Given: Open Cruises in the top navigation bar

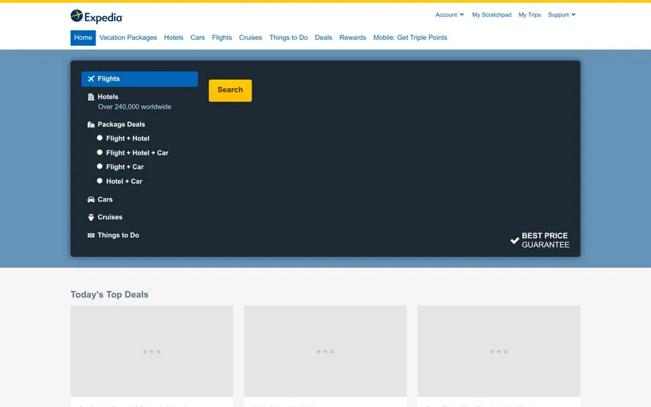Looking at the screenshot, I should coord(250,38).
